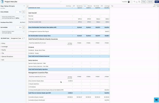Click edit pencil next to Op Model Case

click(24, 38)
